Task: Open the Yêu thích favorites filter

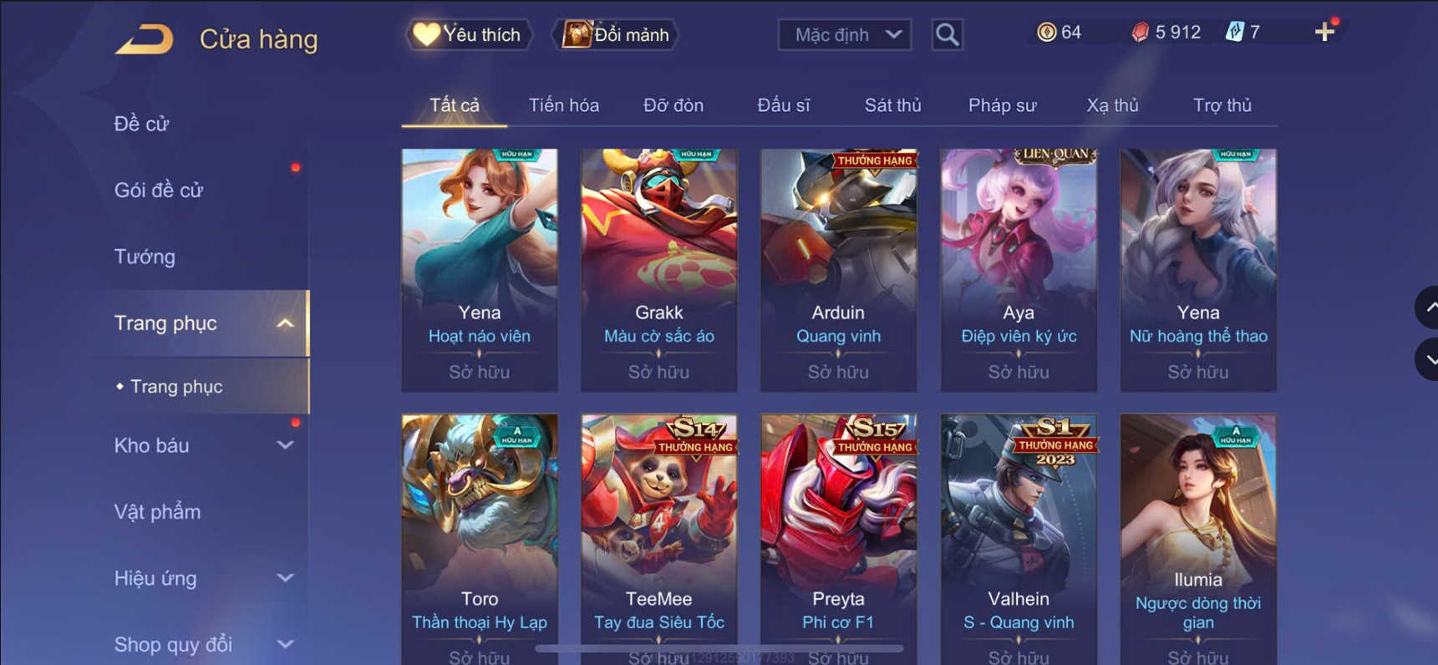Action: coord(468,34)
